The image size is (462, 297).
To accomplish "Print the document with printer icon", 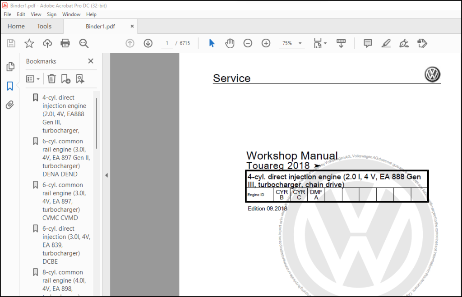I will coord(65,44).
